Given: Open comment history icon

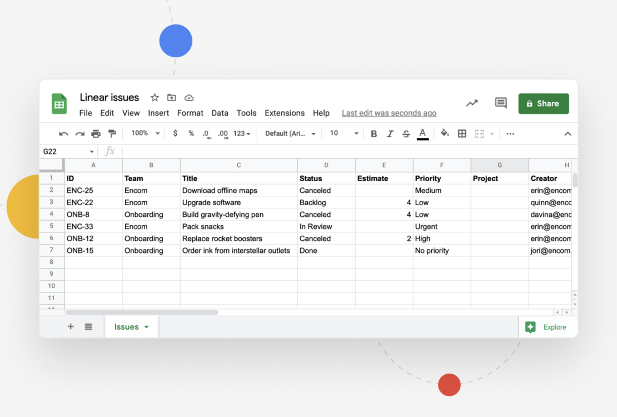Looking at the screenshot, I should tap(500, 103).
